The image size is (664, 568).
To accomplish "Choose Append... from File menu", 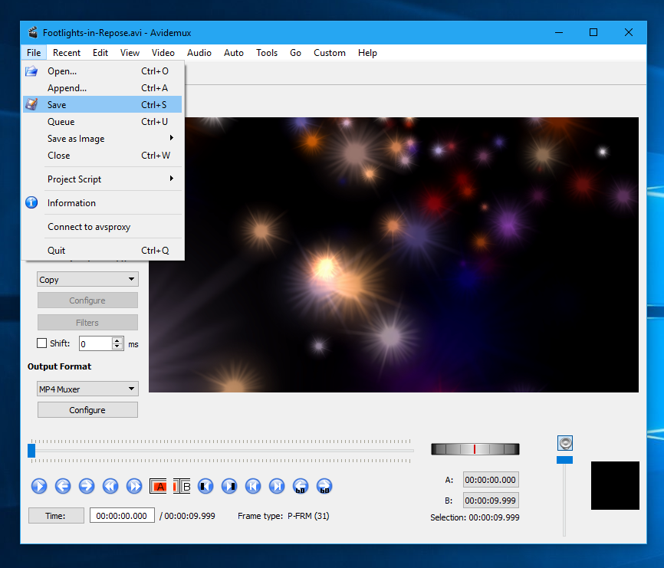I will 103,87.
